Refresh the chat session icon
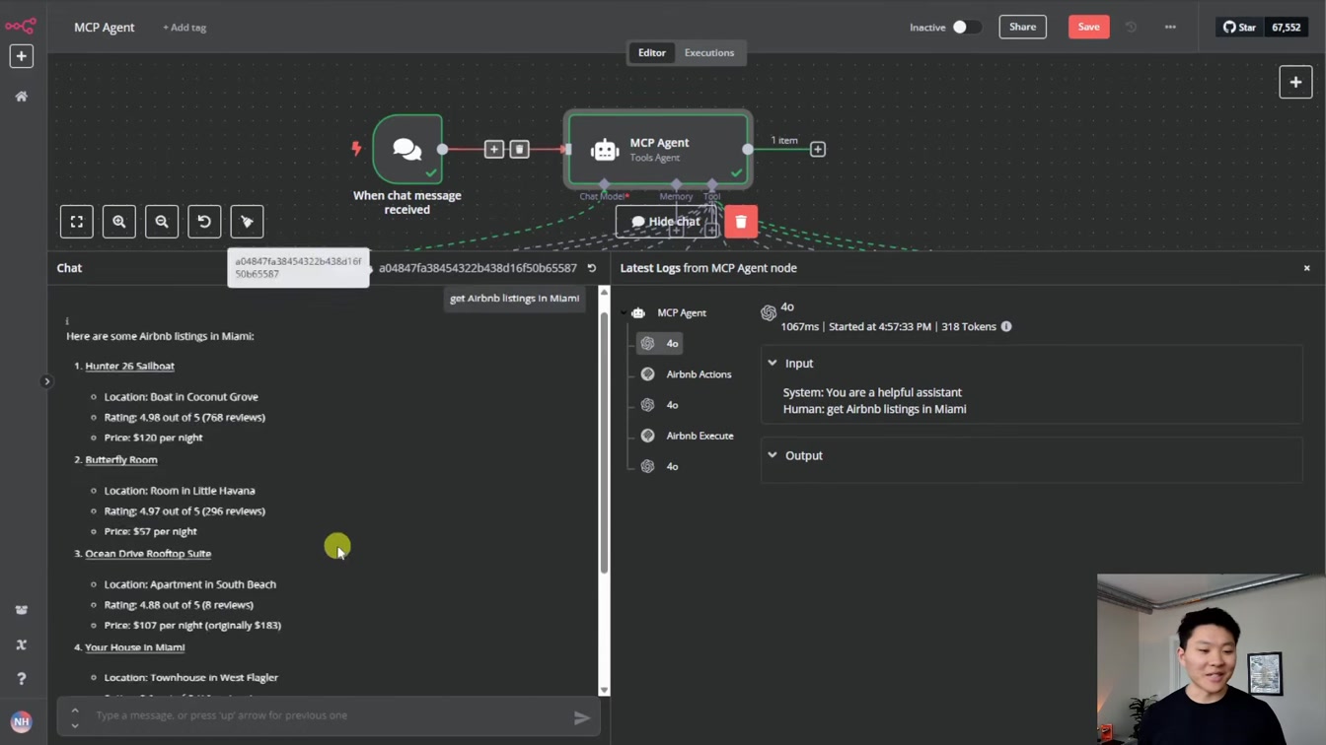Image resolution: width=1326 pixels, height=745 pixels. coord(592,268)
